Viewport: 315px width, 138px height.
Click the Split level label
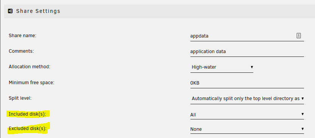20,98
